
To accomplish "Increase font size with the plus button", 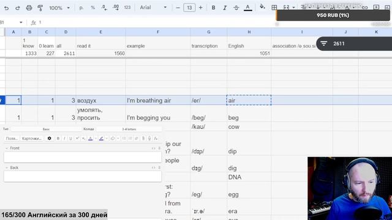I will 200,8.
